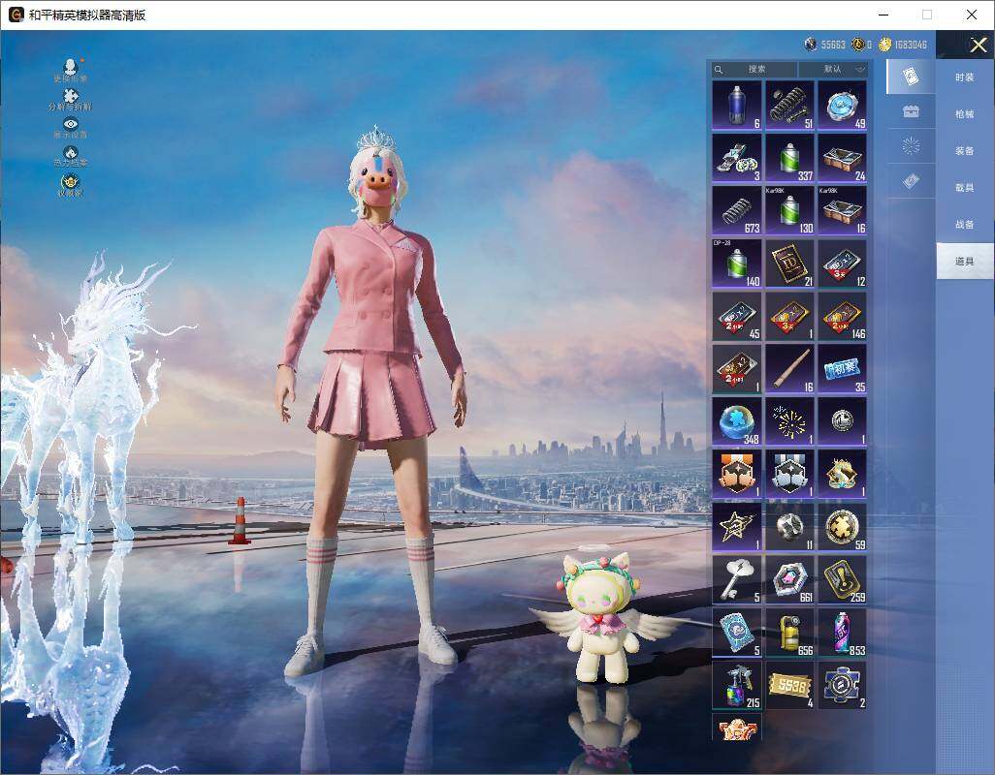Click the search field 搜索
This screenshot has width=995, height=775.
tap(754, 69)
